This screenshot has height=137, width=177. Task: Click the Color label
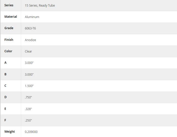click(x=8, y=51)
